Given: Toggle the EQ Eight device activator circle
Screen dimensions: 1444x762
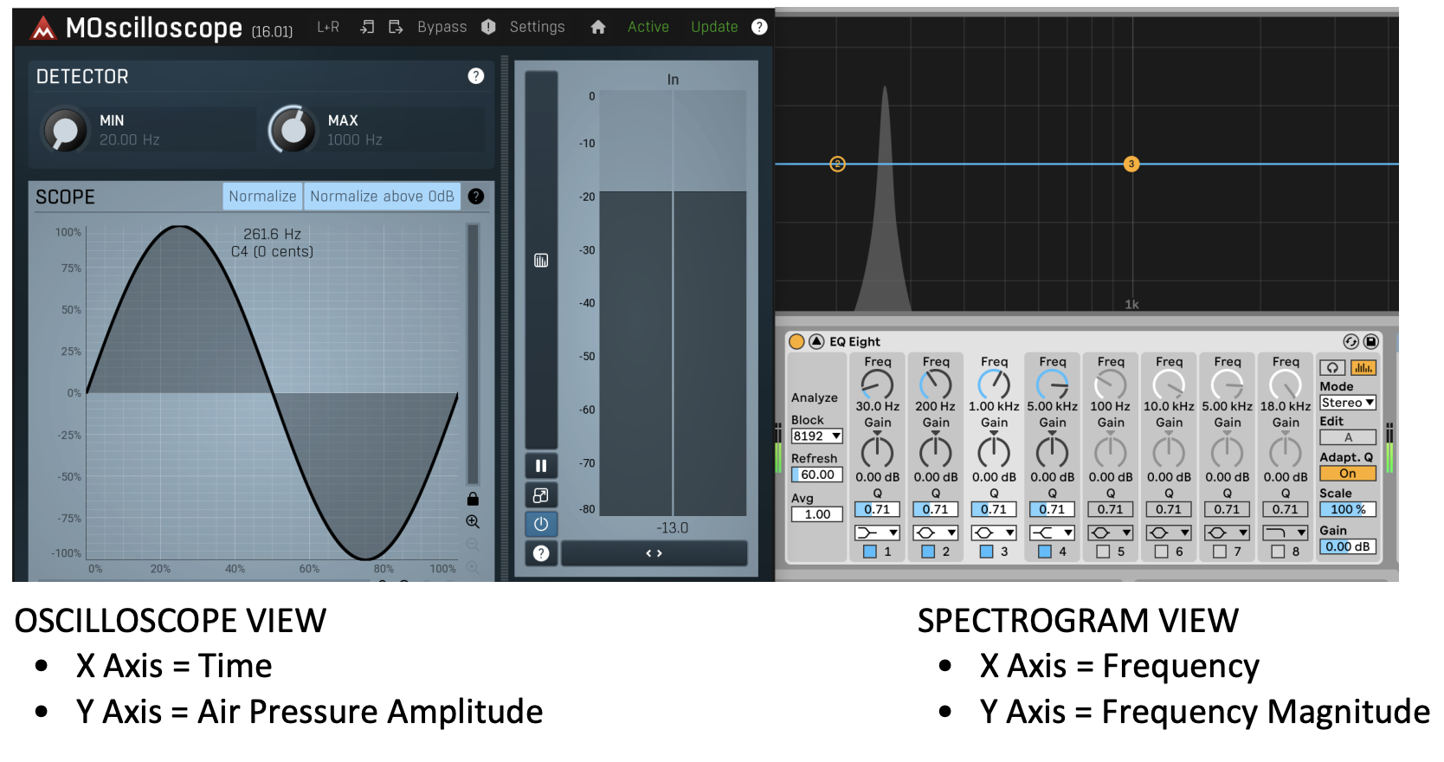Looking at the screenshot, I should 797,341.
